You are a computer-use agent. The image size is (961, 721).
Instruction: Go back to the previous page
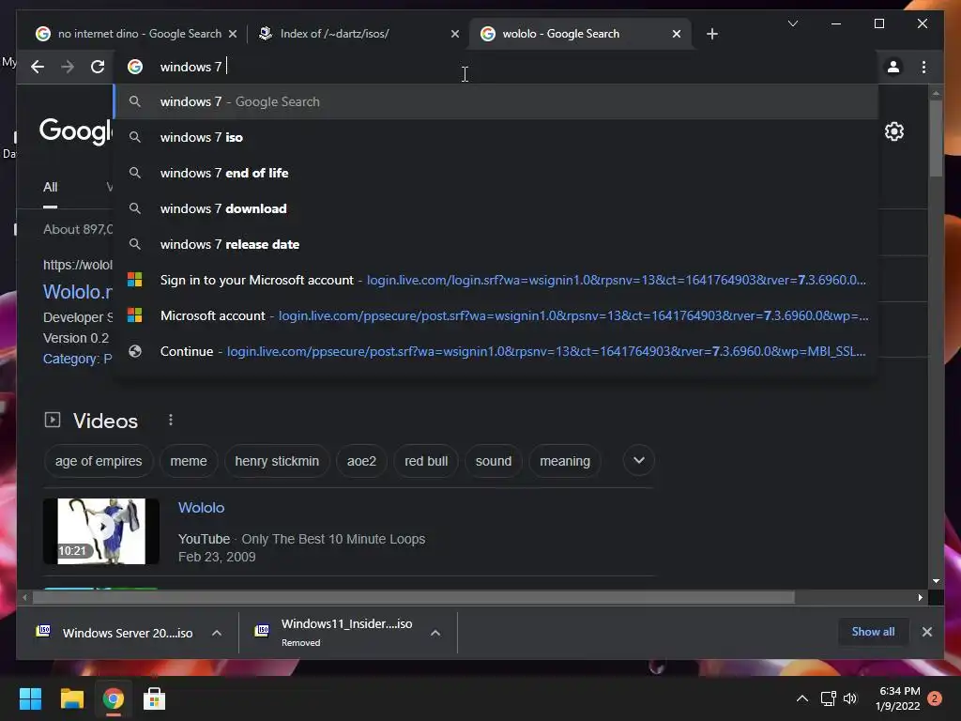38,67
